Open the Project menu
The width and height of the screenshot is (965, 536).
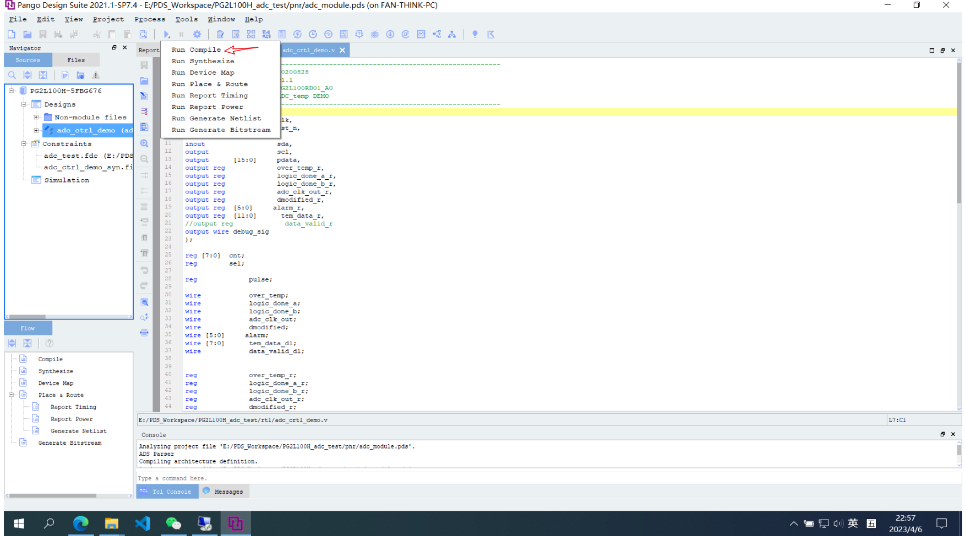pos(108,19)
